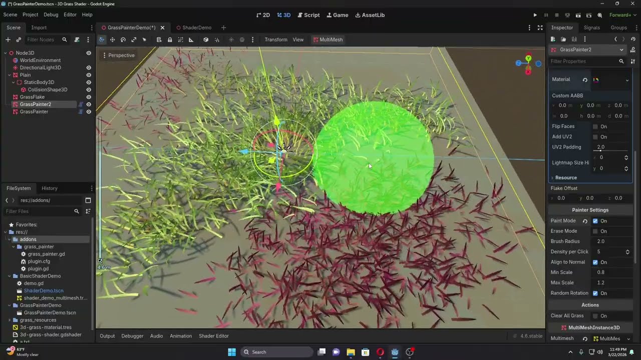Screen dimensions: 641x360
Task: Click the Load resource folder icon in Inspector
Action: click(563, 39)
